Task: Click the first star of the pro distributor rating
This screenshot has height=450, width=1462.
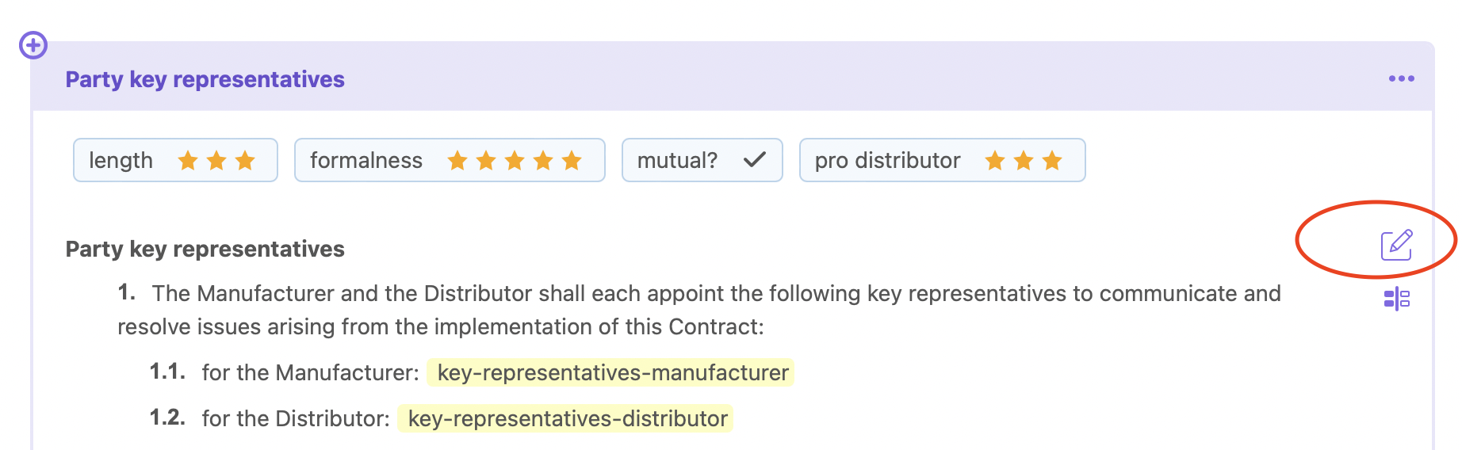Action: click(x=995, y=161)
